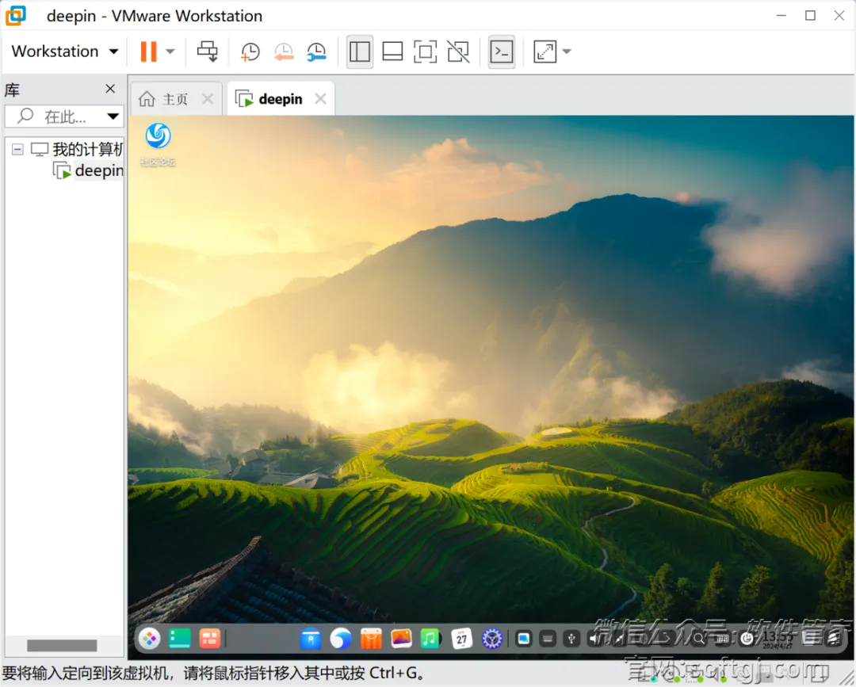Image resolution: width=856 pixels, height=687 pixels.
Task: Open the snapshot manager
Action: pyautogui.click(x=316, y=52)
